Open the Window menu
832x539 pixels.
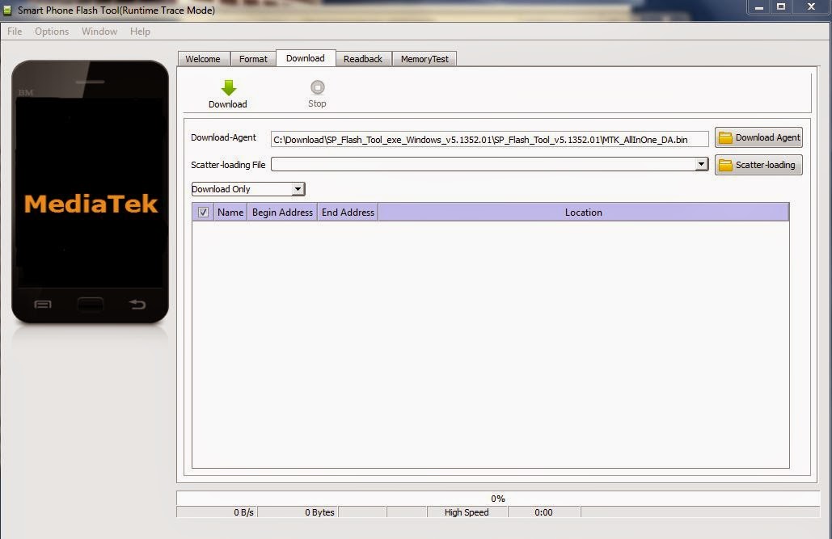coord(99,32)
